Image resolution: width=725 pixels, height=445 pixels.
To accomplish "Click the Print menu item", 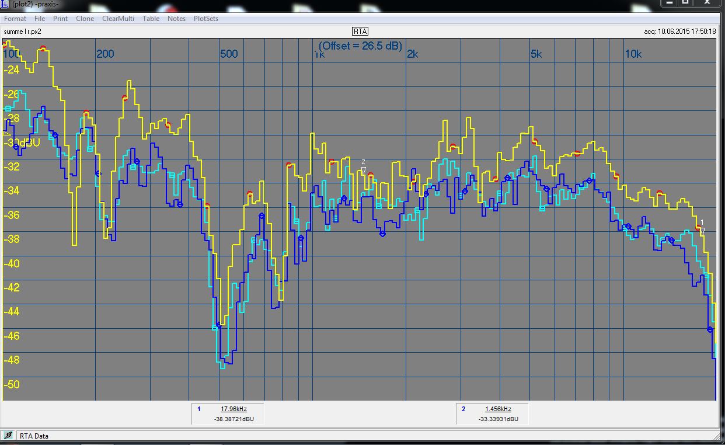I will [60, 19].
